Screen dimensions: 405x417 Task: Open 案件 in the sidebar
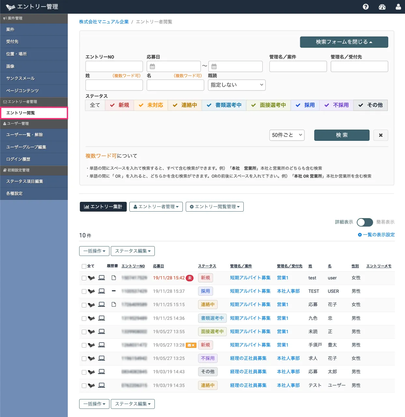34,29
